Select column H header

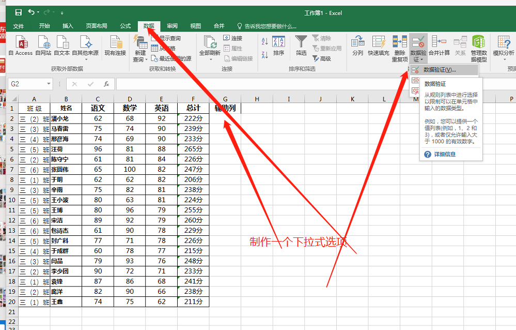click(x=257, y=99)
